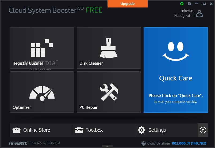
Task: Click the Registry Cleaner grid icon
Action: point(42,48)
